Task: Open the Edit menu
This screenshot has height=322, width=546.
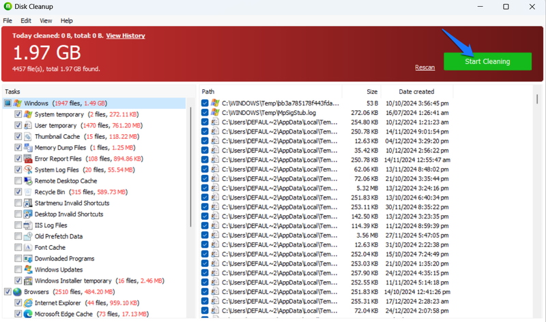Action: click(x=26, y=20)
